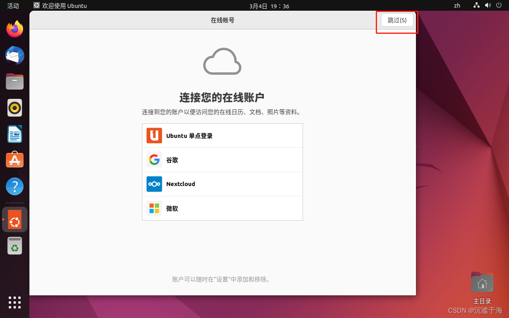Open the power icon in top bar
This screenshot has height=318, width=509.
tap(499, 6)
